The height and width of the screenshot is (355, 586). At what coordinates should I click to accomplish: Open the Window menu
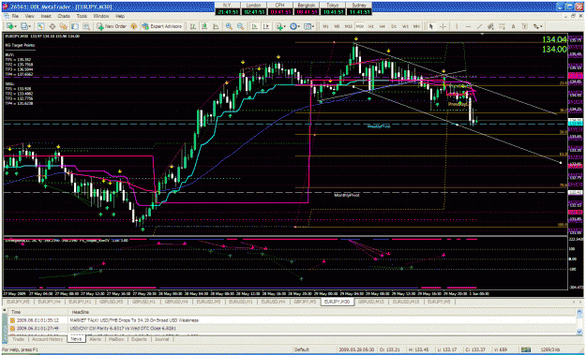(101, 17)
